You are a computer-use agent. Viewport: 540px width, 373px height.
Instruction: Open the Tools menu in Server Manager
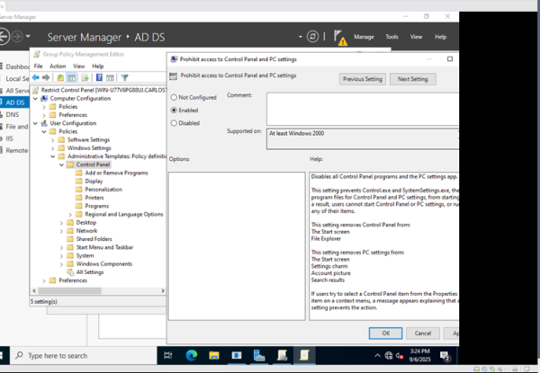[391, 37]
